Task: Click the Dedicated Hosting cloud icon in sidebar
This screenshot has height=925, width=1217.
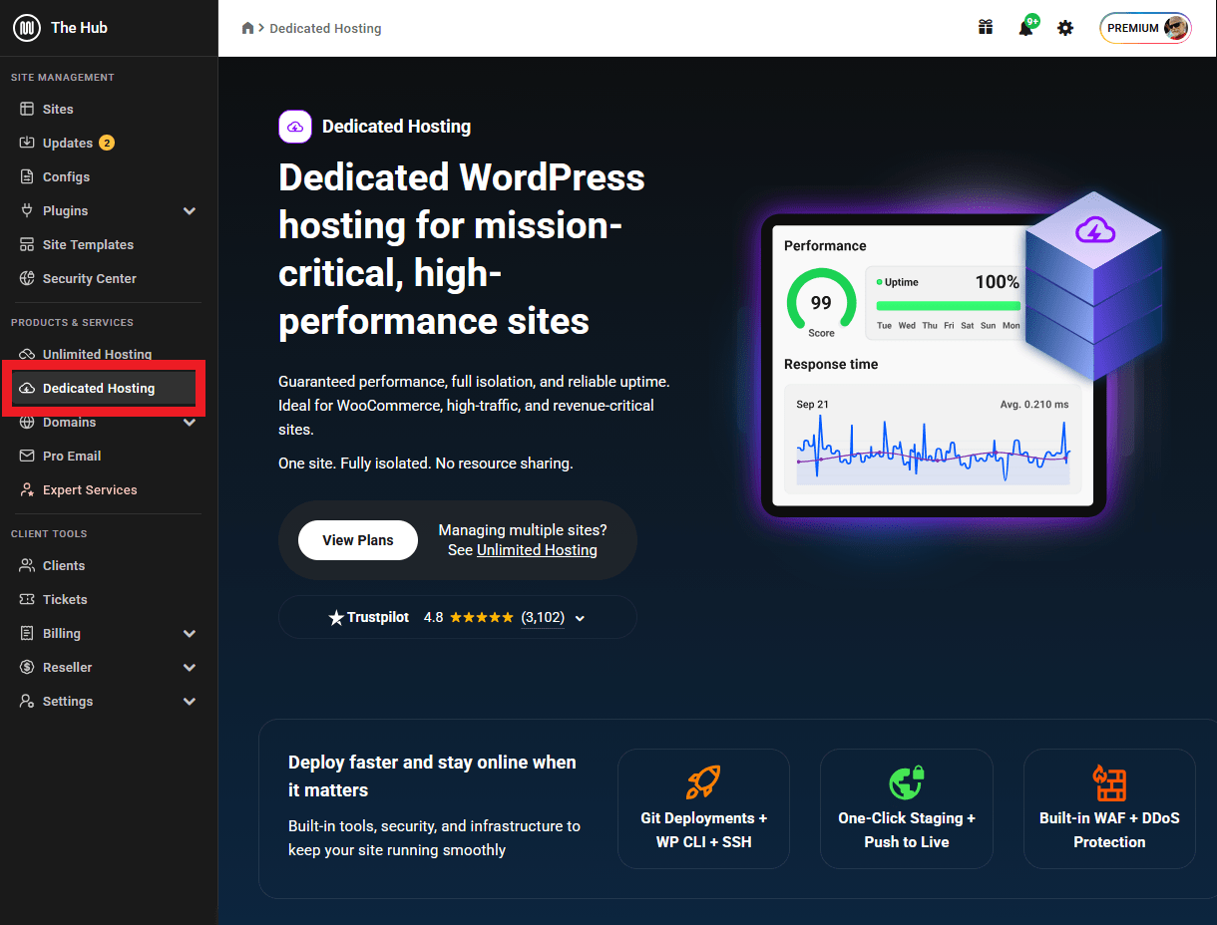Action: pyautogui.click(x=27, y=388)
